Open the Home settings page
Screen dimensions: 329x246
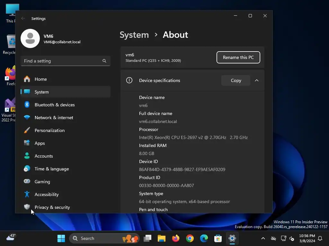click(66, 79)
